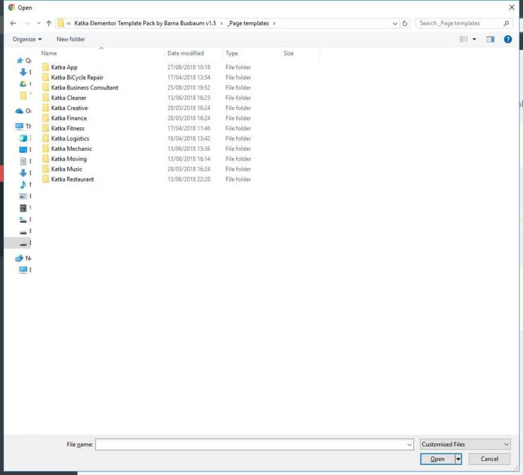Click into the File name input field

254,445
